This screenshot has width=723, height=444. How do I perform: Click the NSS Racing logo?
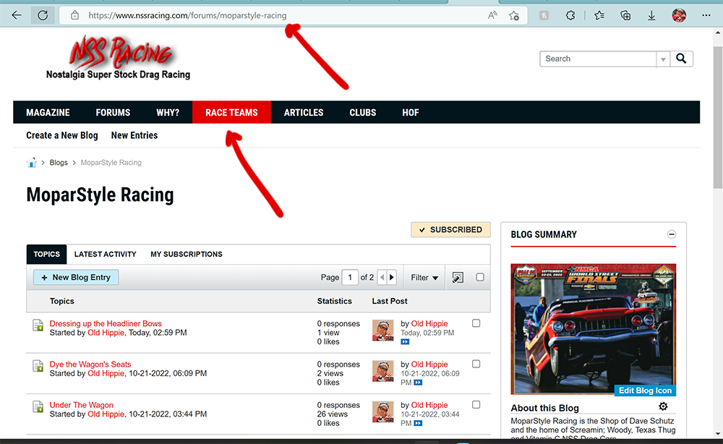pos(118,58)
